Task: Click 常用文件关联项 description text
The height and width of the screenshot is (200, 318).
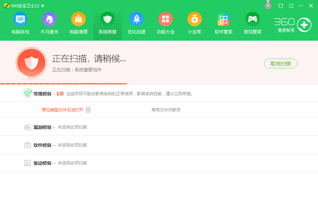Action: [x=166, y=110]
